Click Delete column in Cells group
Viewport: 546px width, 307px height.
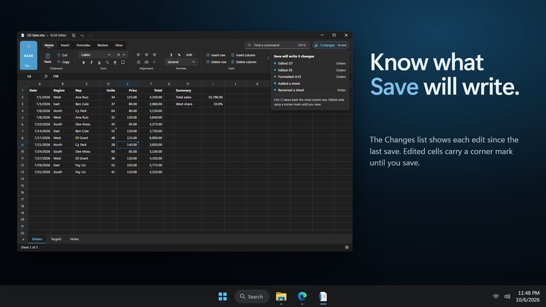pyautogui.click(x=244, y=62)
